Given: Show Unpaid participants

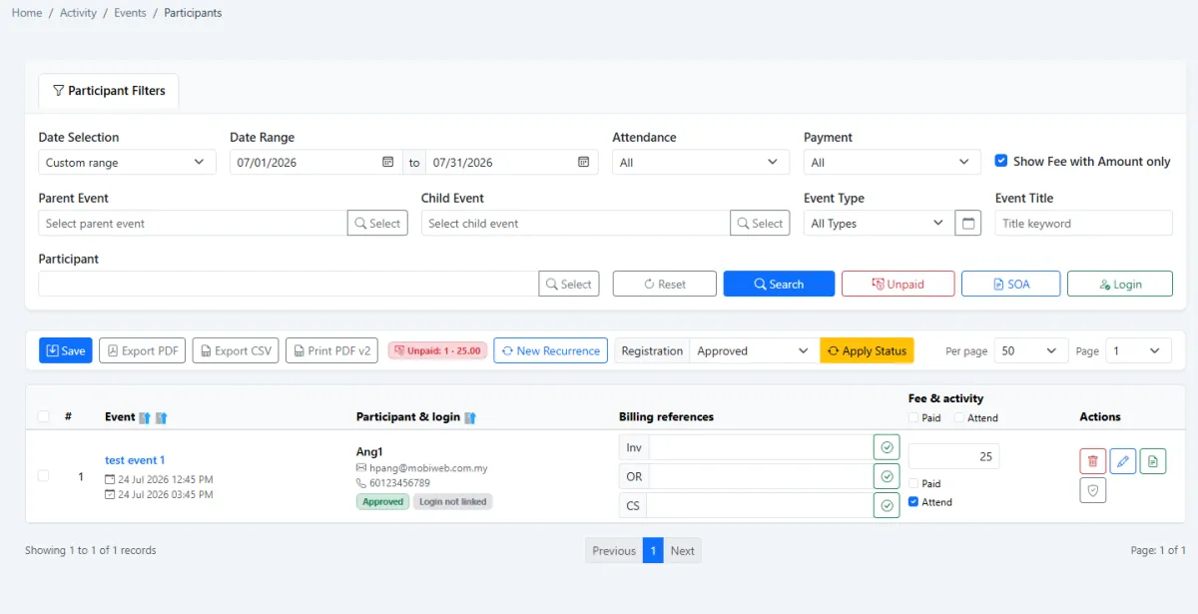Looking at the screenshot, I should (x=898, y=284).
